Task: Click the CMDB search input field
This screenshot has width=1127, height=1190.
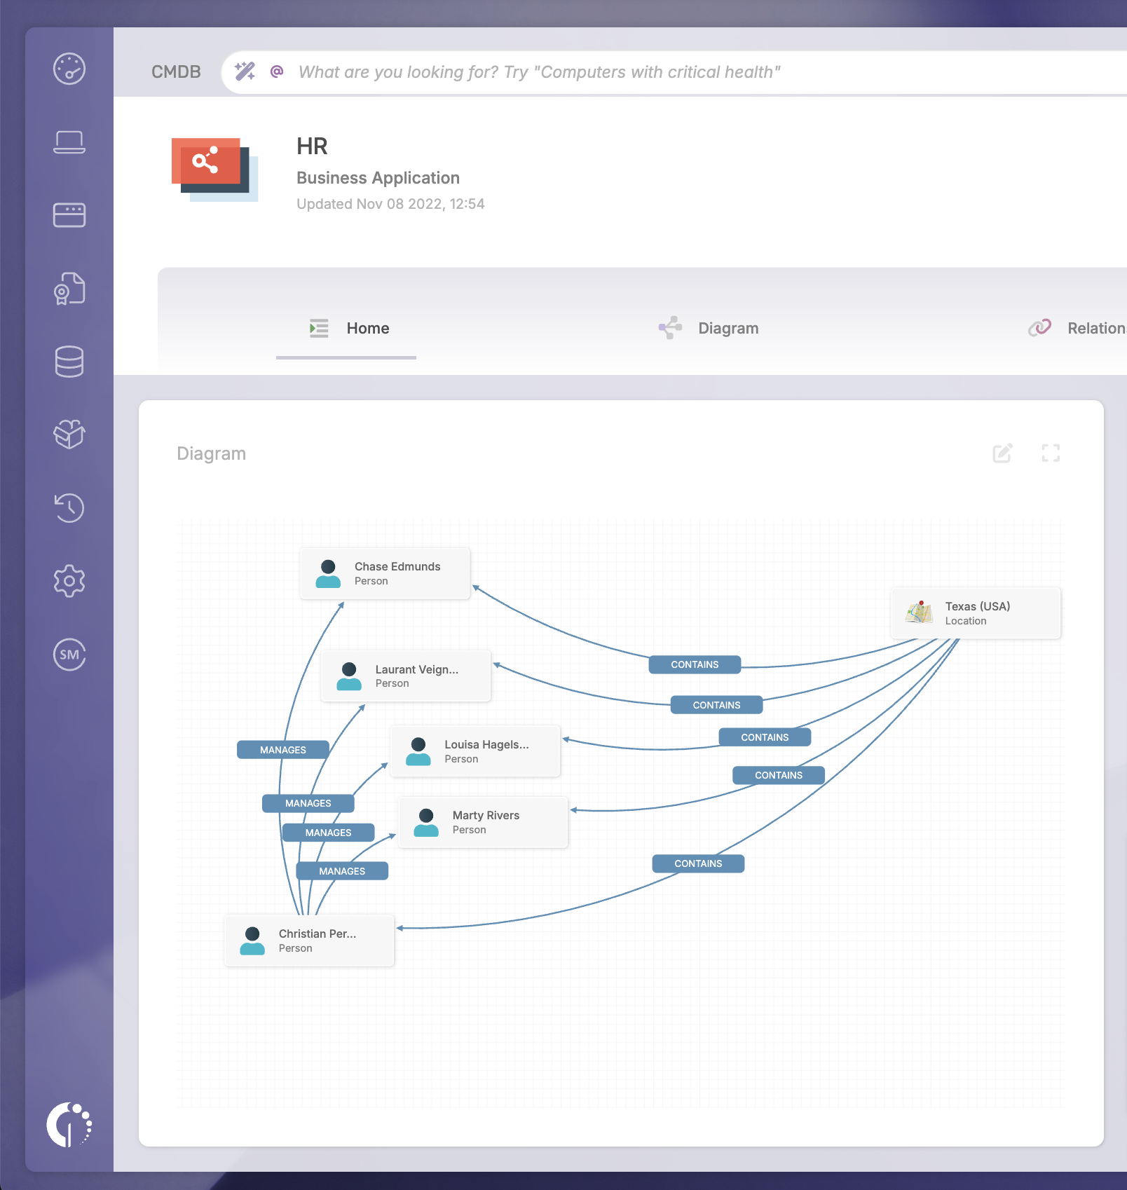Action: (631, 72)
